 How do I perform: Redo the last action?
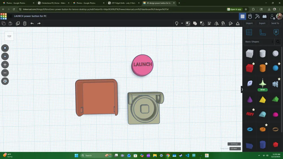[x=39, y=23]
